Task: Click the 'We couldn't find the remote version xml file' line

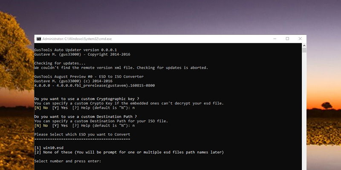Action: pos(121,68)
